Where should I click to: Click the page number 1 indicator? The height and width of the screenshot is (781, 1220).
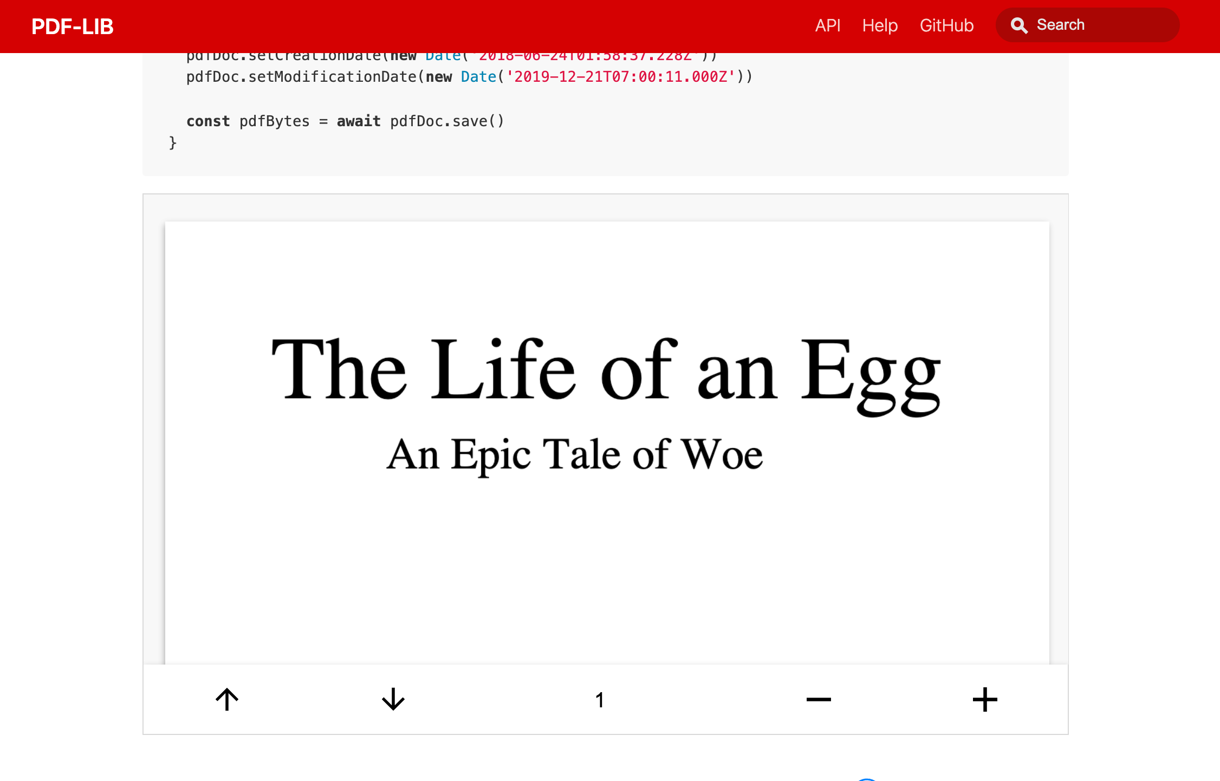[x=600, y=700]
